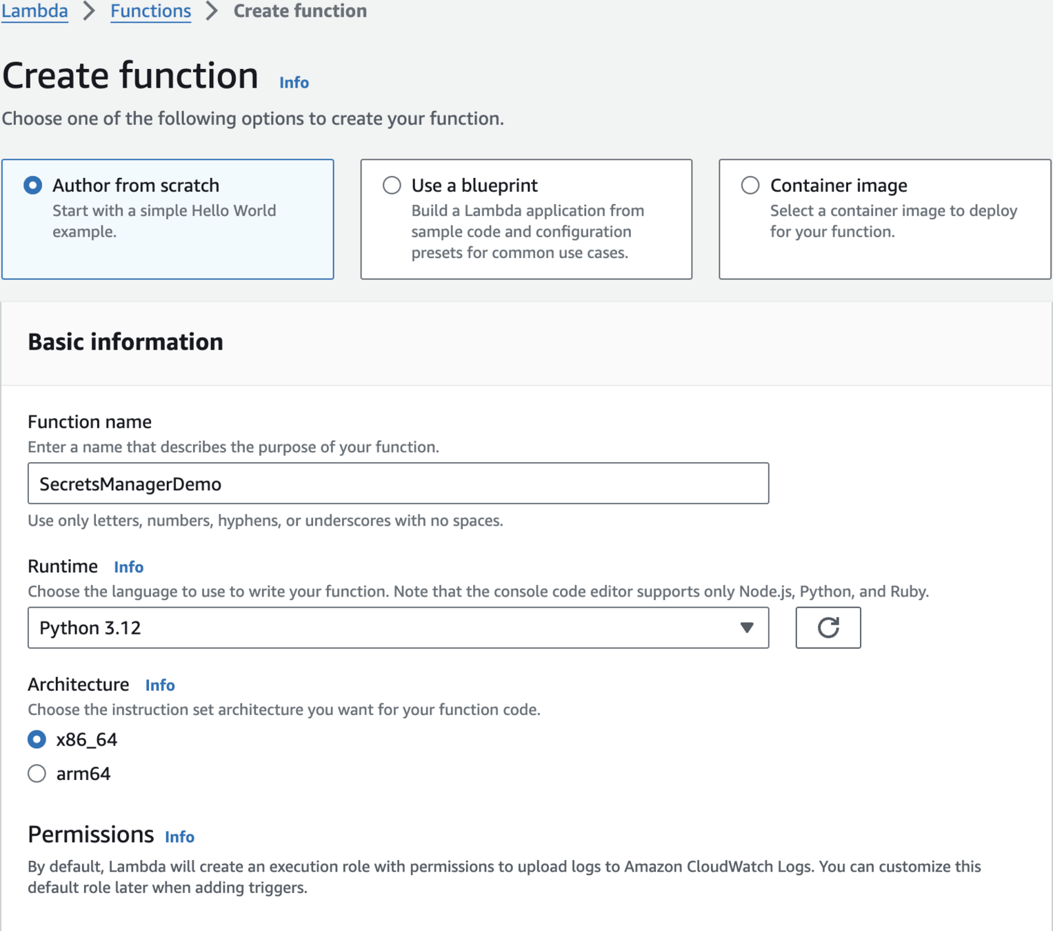Click the Info link beside Runtime
The height and width of the screenshot is (931, 1053).
pos(129,567)
